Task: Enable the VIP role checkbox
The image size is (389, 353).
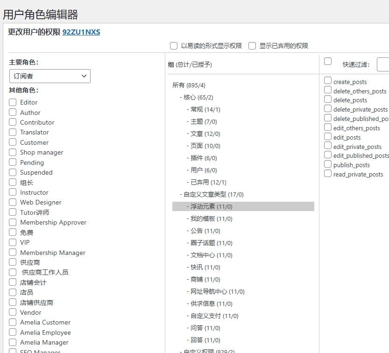Action: tap(12, 242)
